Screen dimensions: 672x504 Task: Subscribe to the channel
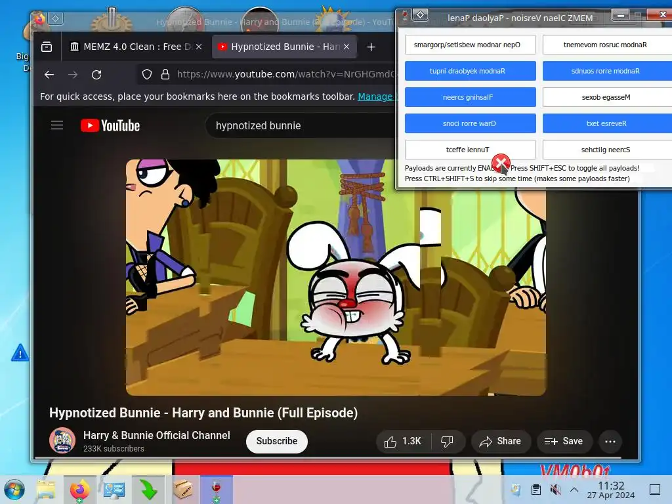pyautogui.click(x=277, y=441)
